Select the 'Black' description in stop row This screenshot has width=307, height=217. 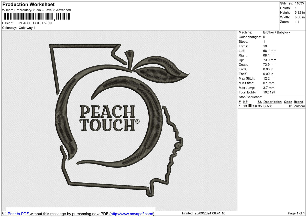pyautogui.click(x=267, y=106)
